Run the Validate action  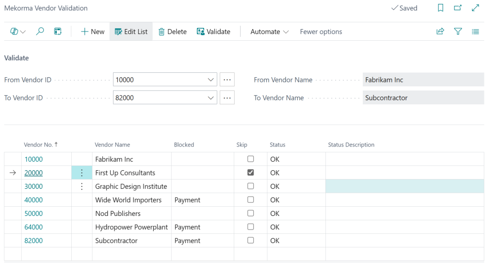point(213,32)
